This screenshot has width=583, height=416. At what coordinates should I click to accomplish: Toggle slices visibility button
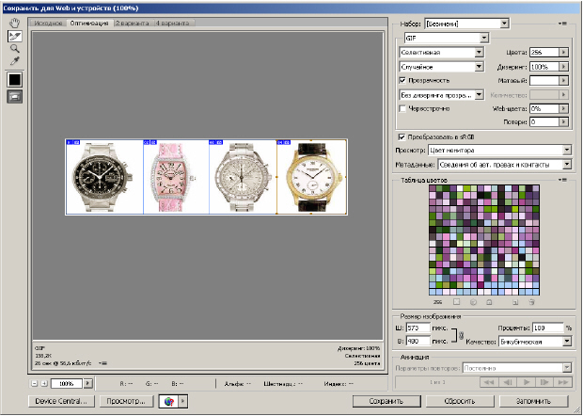pyautogui.click(x=15, y=98)
